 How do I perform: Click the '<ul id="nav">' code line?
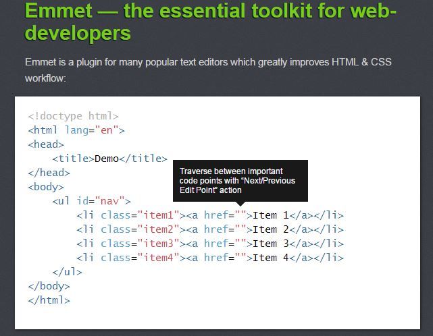click(91, 201)
